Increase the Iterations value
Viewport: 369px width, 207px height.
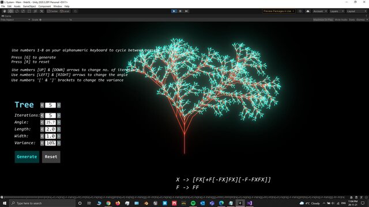[59, 116]
